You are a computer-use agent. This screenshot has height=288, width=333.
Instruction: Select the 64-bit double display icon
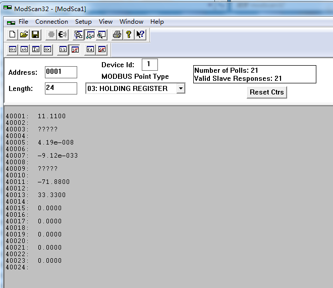[90, 50]
